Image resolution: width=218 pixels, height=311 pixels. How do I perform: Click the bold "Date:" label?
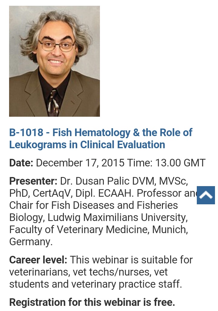(21, 163)
